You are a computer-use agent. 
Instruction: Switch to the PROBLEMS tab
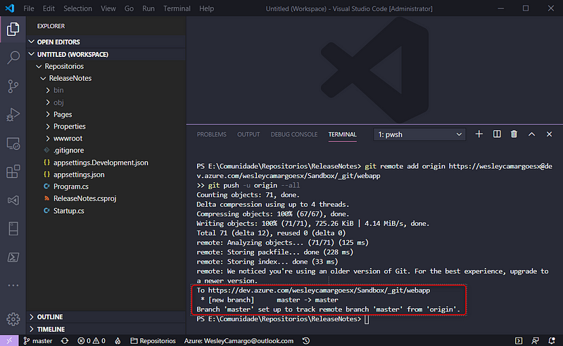211,134
